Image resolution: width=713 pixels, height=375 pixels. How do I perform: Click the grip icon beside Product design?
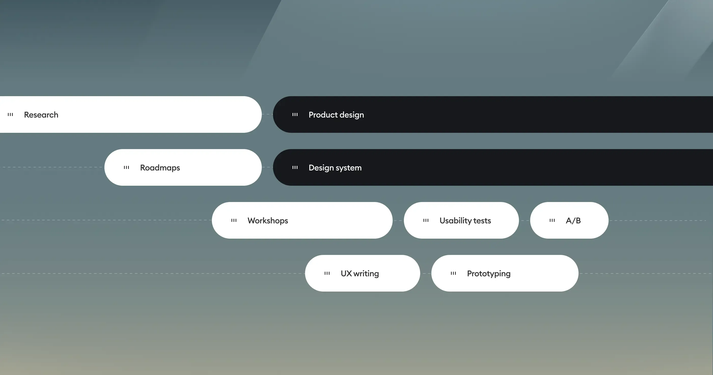tap(295, 114)
